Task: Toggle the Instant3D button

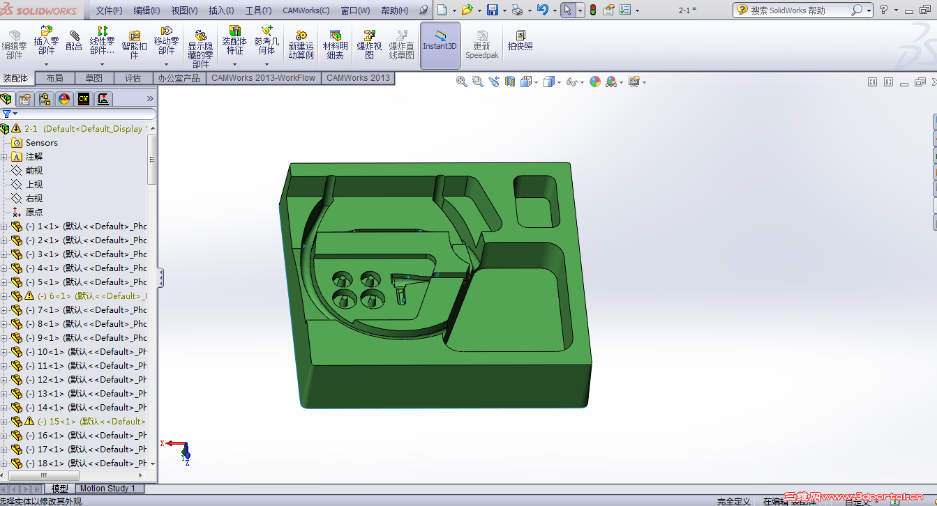Action: point(440,45)
